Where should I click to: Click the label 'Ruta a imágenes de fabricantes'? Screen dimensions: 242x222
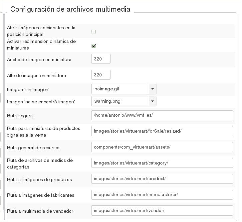[x=41, y=195]
